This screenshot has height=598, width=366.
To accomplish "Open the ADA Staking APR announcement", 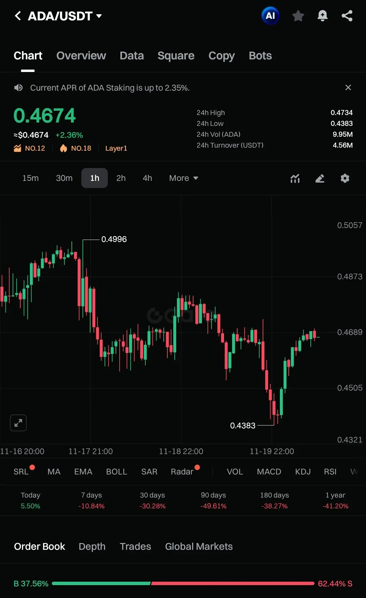I will point(110,88).
